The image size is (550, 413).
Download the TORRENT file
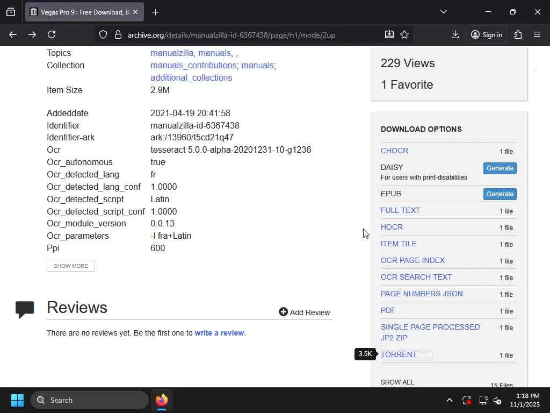399,354
